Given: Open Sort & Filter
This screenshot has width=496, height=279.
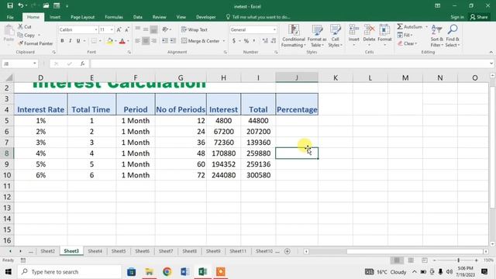Looking at the screenshot, I should coord(436,36).
